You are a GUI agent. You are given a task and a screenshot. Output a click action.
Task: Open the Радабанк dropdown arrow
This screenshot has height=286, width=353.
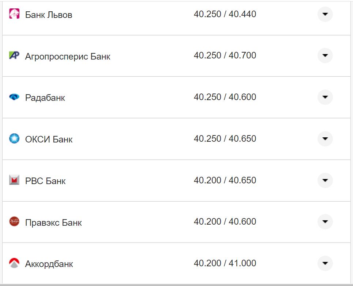325,97
